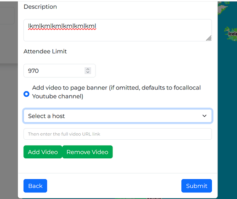
Task: Click the Description textarea resize grip
Action: tap(209, 38)
